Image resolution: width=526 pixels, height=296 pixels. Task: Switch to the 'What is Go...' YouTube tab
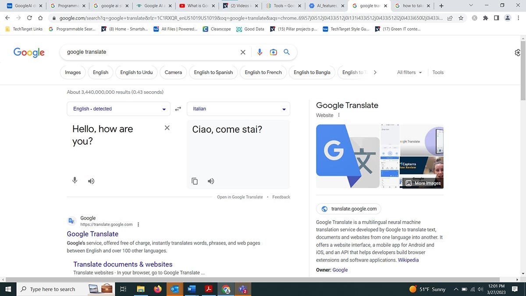tap(196, 6)
